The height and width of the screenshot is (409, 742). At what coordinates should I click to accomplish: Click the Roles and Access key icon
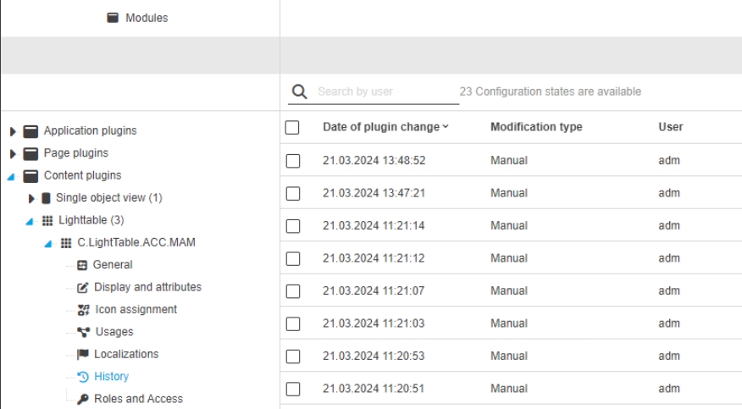click(x=84, y=399)
